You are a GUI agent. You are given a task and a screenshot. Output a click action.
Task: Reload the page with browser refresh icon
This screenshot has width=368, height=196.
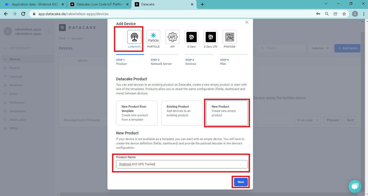(x=23, y=14)
